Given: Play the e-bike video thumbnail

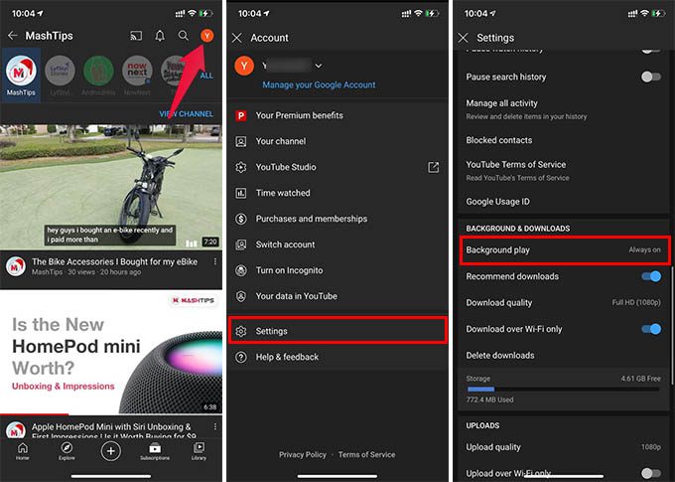Looking at the screenshot, I should click(111, 187).
